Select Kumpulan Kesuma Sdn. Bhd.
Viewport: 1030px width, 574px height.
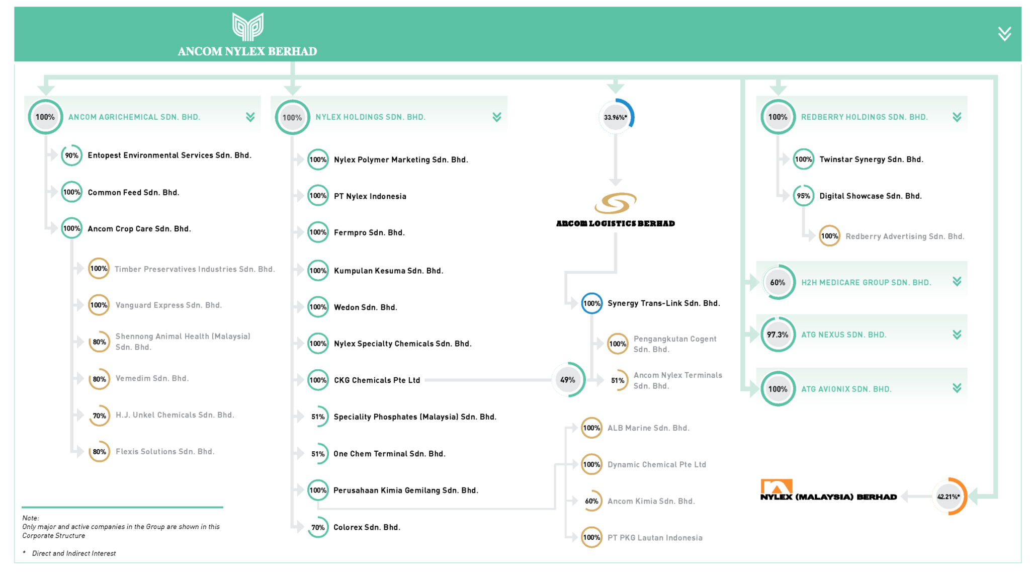(388, 271)
